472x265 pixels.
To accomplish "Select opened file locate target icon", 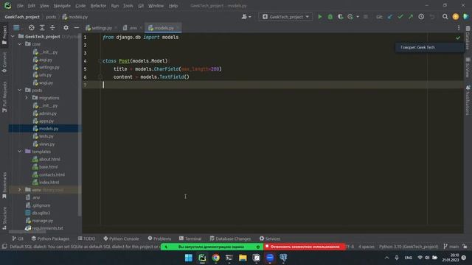I will click(x=31, y=28).
